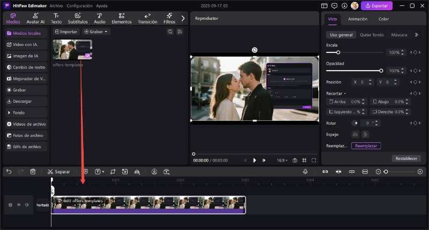Flip horizontally with Espejo icon
The width and height of the screenshot is (429, 230).
click(355, 134)
